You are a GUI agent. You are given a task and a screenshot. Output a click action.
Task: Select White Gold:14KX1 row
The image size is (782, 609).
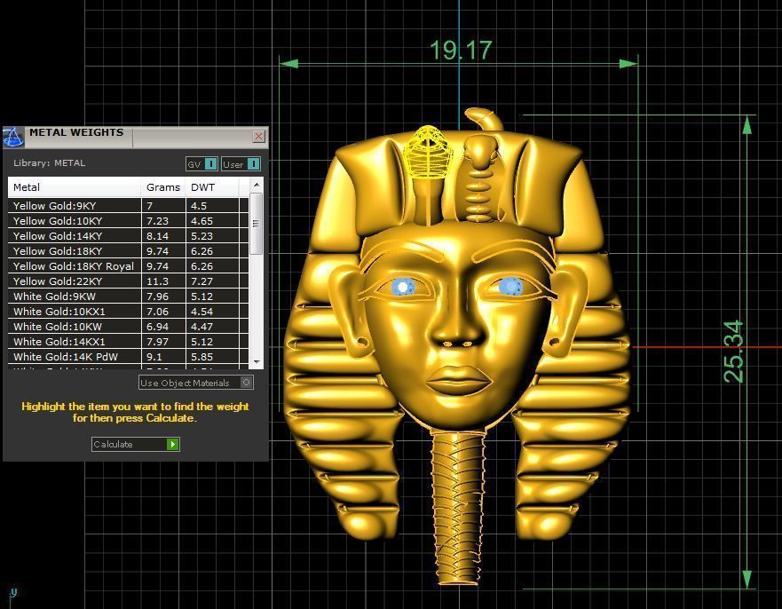pyautogui.click(x=128, y=342)
